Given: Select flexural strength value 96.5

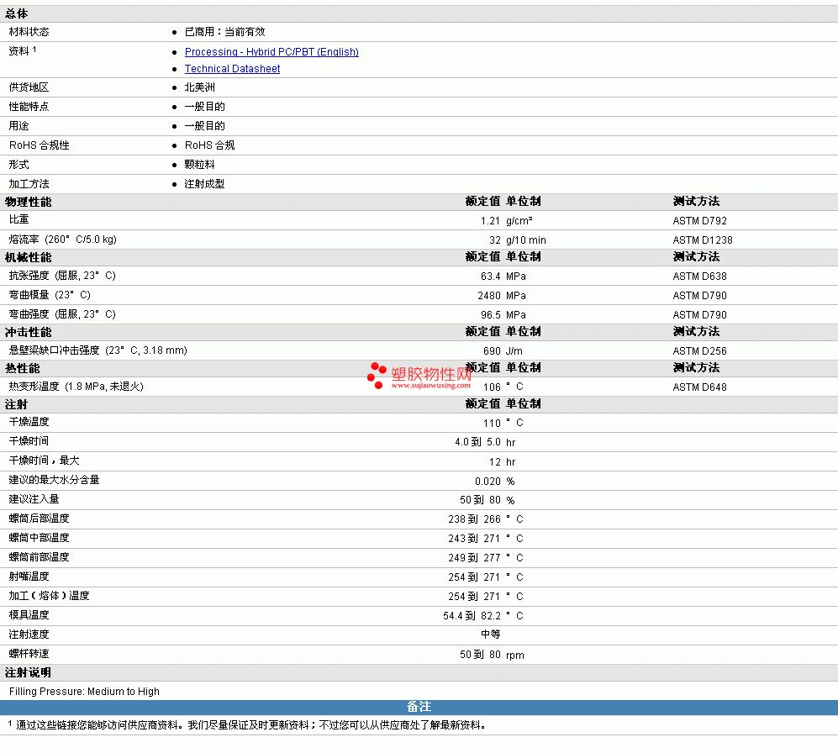Looking at the screenshot, I should (x=490, y=315).
